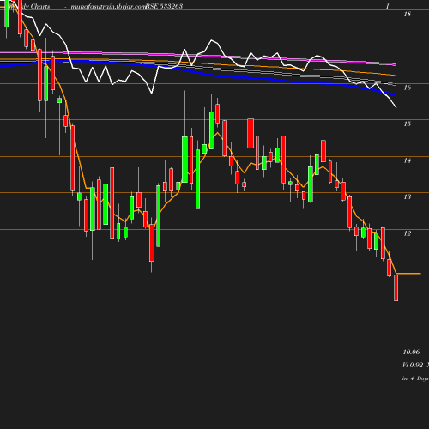Click the price axis label 12
The width and height of the screenshot is (429, 429).
(x=408, y=233)
